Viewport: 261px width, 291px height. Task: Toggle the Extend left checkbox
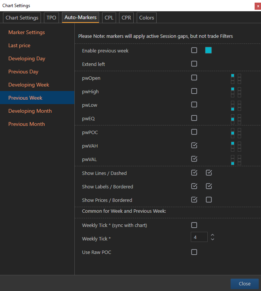[194, 64]
